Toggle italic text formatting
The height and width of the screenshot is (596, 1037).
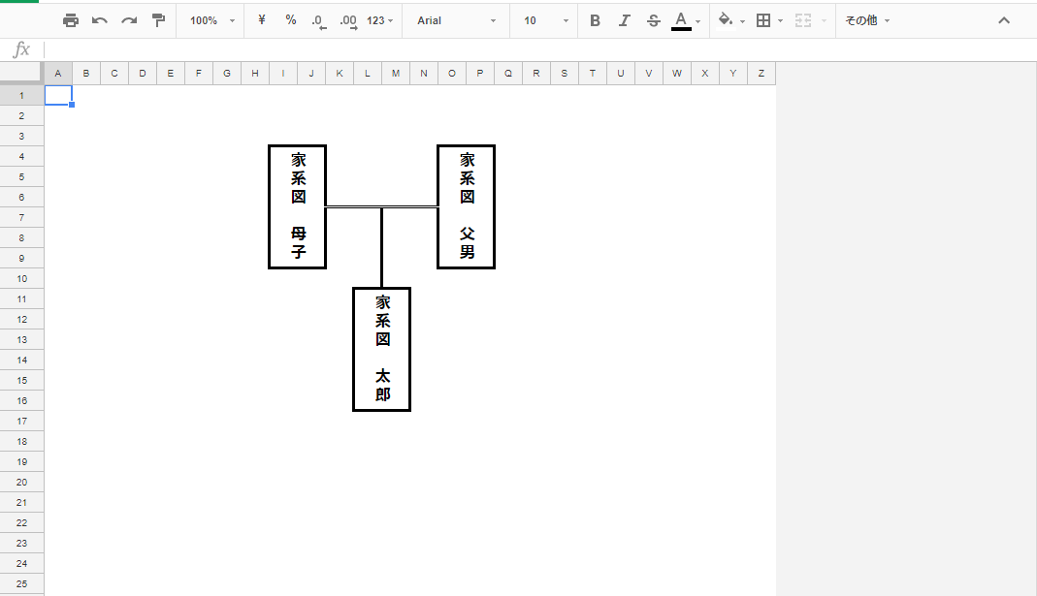coord(624,20)
